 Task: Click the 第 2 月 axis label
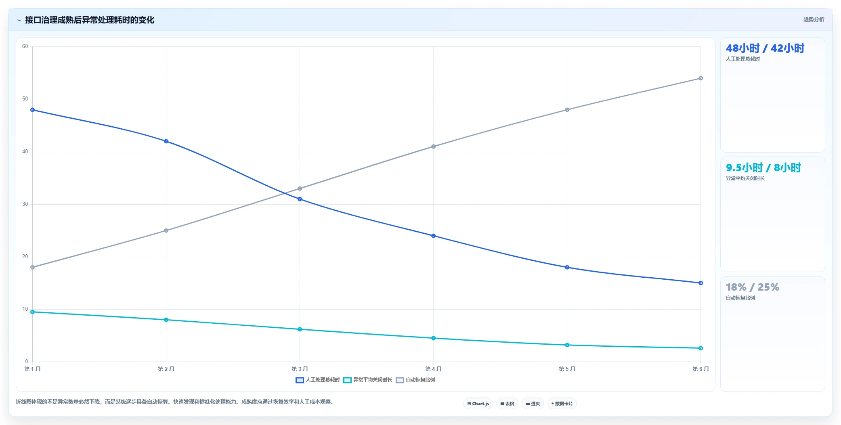point(166,369)
